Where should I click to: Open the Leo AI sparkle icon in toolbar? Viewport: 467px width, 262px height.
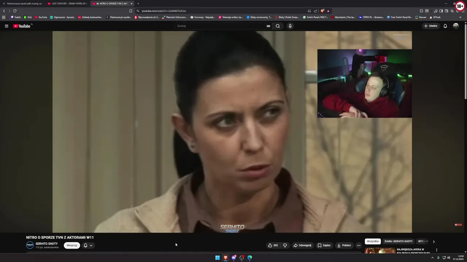click(452, 11)
